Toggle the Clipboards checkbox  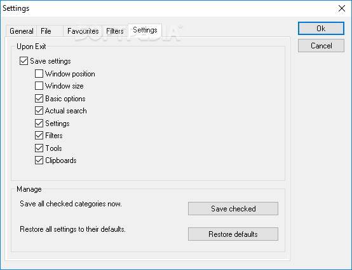coord(39,160)
